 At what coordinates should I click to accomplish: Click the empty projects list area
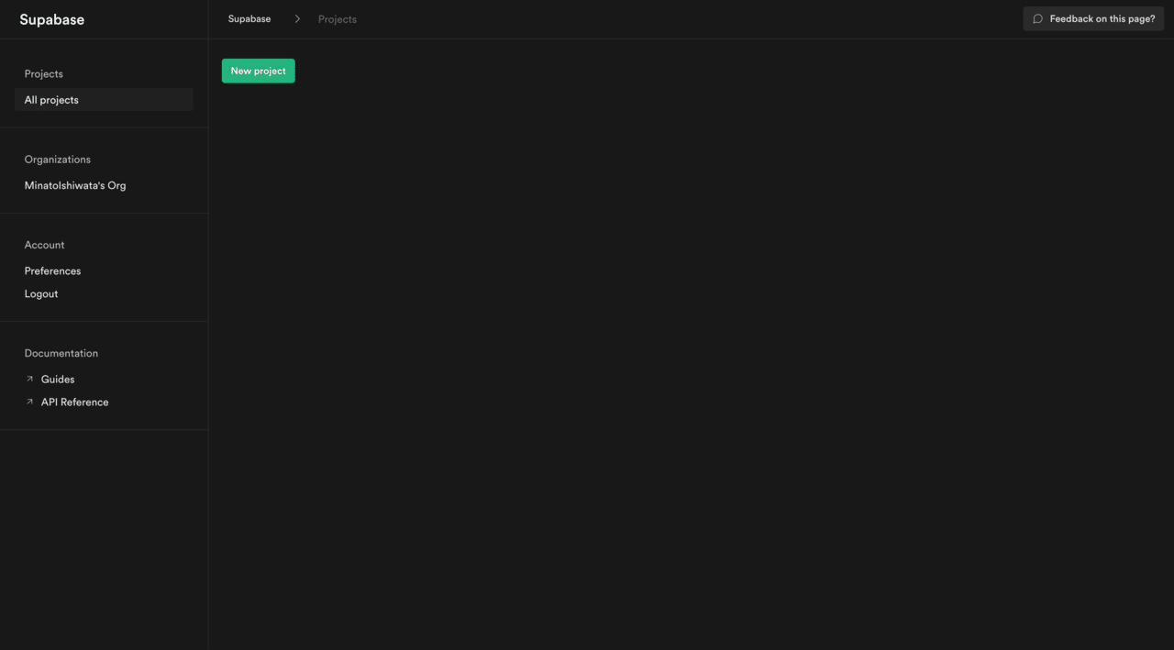coord(691,367)
